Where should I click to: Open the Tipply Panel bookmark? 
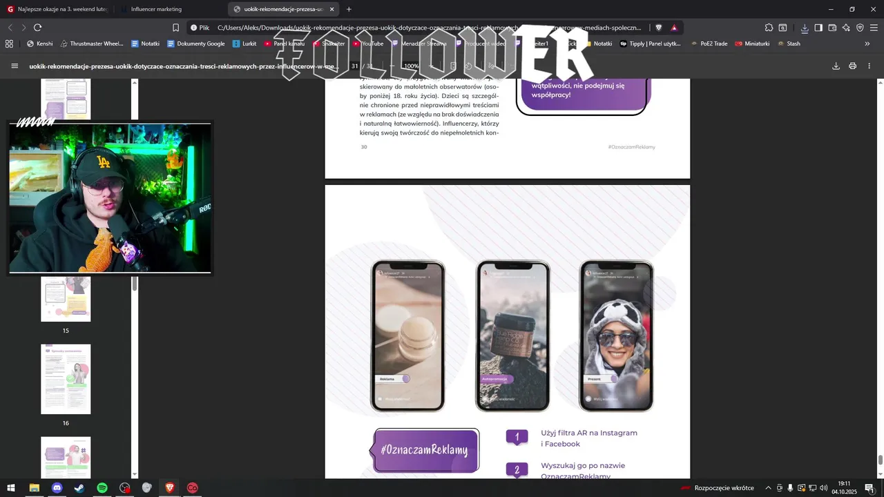click(651, 43)
